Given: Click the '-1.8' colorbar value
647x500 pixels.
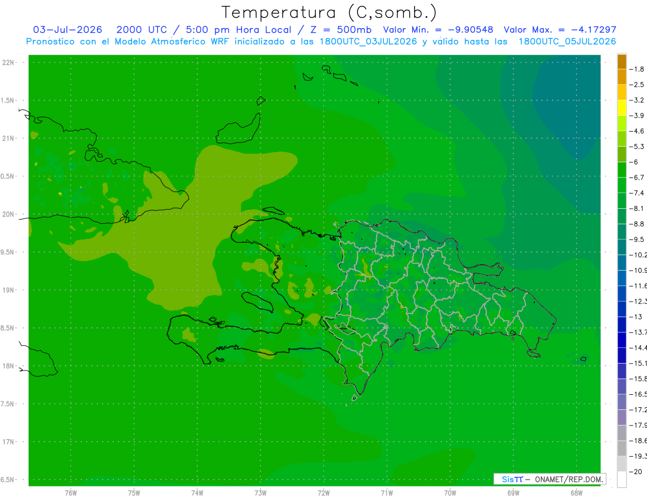Looking at the screenshot, I should pos(637,69).
